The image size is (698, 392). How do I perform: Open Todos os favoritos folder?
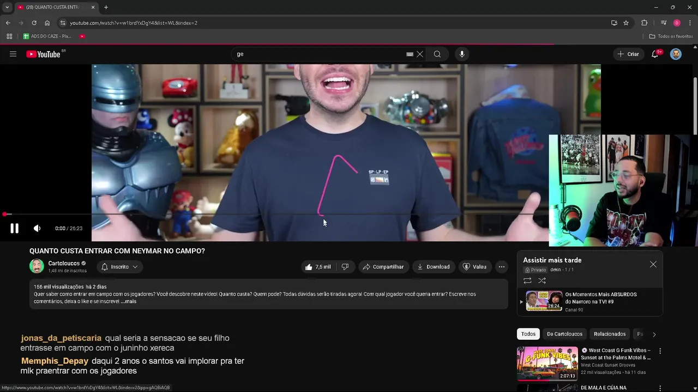671,36
